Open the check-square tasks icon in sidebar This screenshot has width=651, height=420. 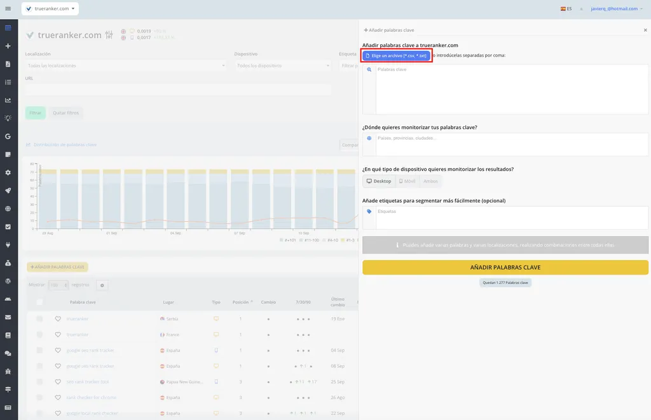[8, 227]
